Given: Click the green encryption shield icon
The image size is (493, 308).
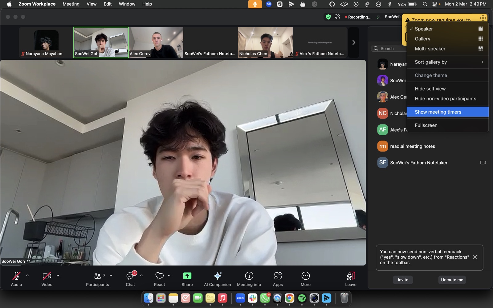Looking at the screenshot, I should point(328,17).
